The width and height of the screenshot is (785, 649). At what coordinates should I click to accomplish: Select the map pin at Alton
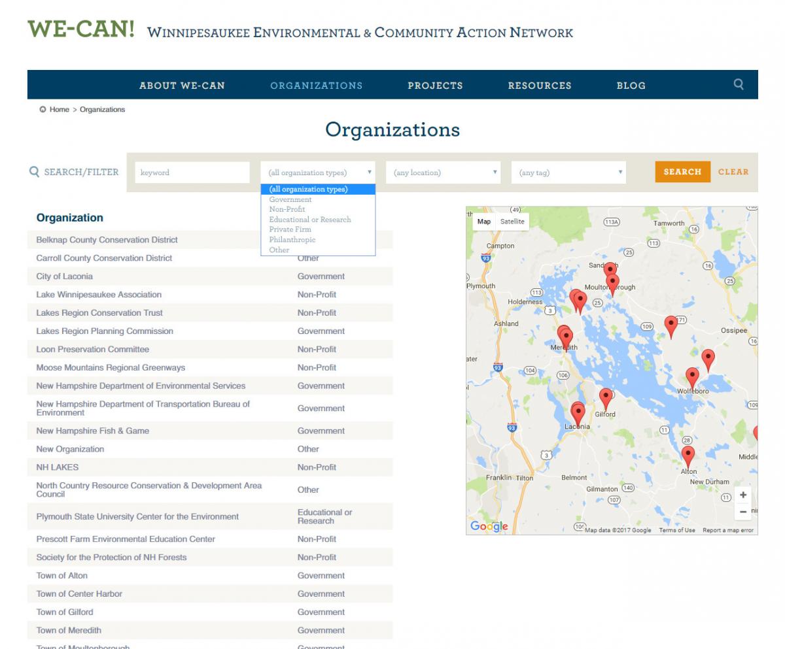688,456
